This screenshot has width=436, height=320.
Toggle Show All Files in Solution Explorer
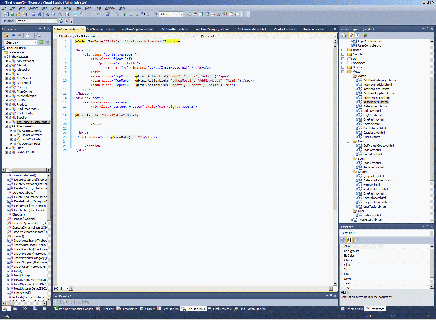tap(351, 35)
